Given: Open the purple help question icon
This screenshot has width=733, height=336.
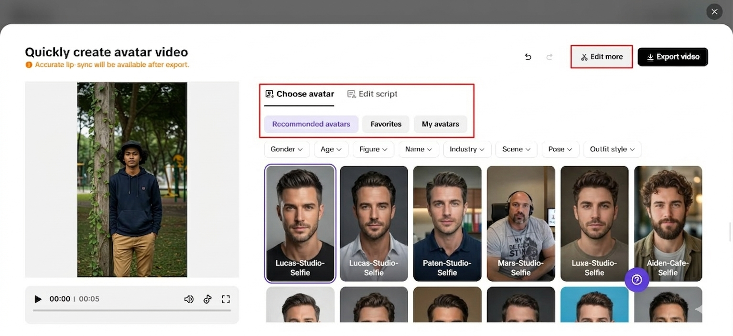Looking at the screenshot, I should click(x=636, y=280).
